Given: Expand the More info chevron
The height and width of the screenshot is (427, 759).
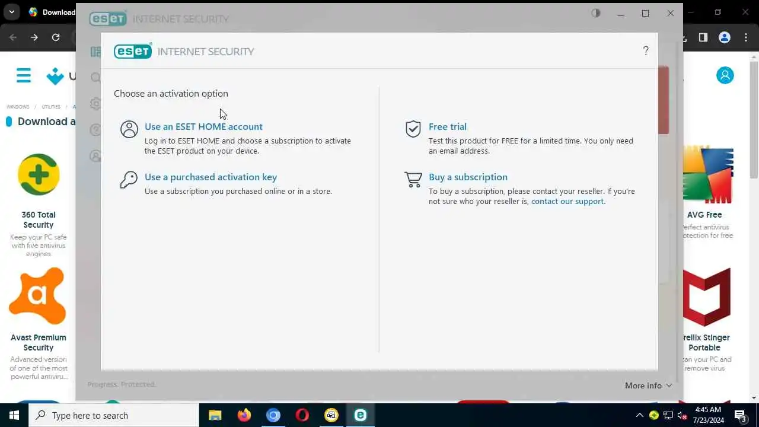Looking at the screenshot, I should coord(669,385).
